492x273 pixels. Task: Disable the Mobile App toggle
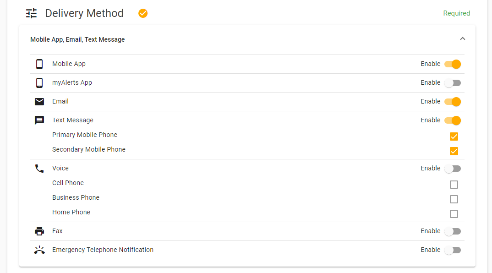[x=453, y=64]
